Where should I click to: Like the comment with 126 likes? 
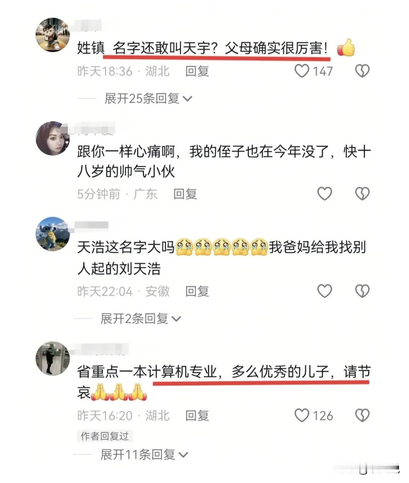click(302, 415)
